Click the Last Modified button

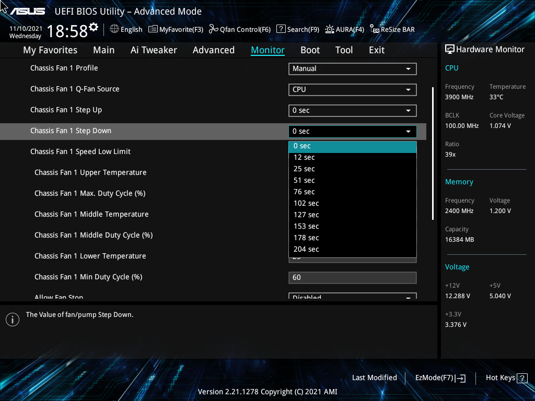(x=374, y=378)
